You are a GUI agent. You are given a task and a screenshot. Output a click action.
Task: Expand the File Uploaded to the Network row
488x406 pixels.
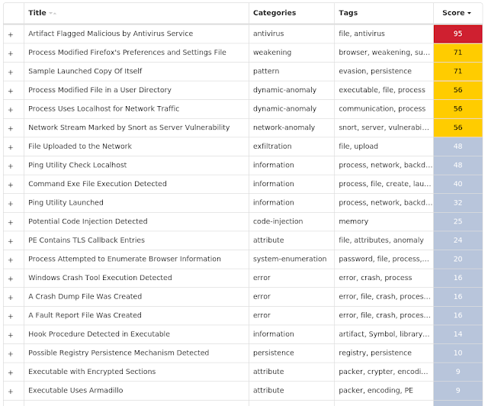11,147
